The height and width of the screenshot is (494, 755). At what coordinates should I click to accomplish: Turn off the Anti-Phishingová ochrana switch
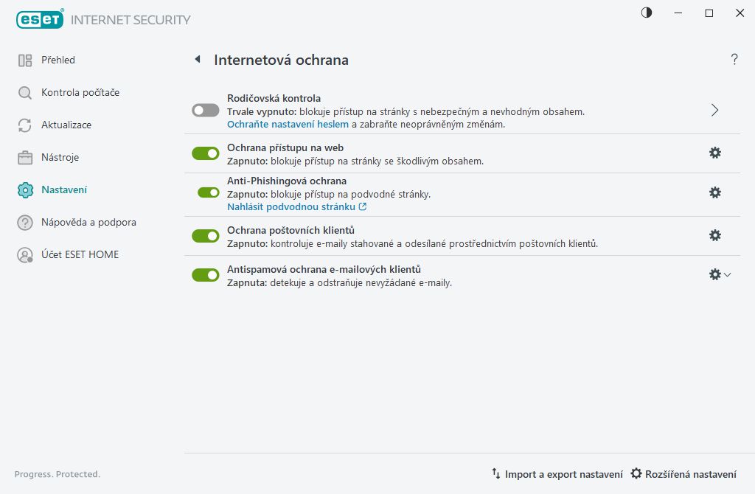click(209, 192)
